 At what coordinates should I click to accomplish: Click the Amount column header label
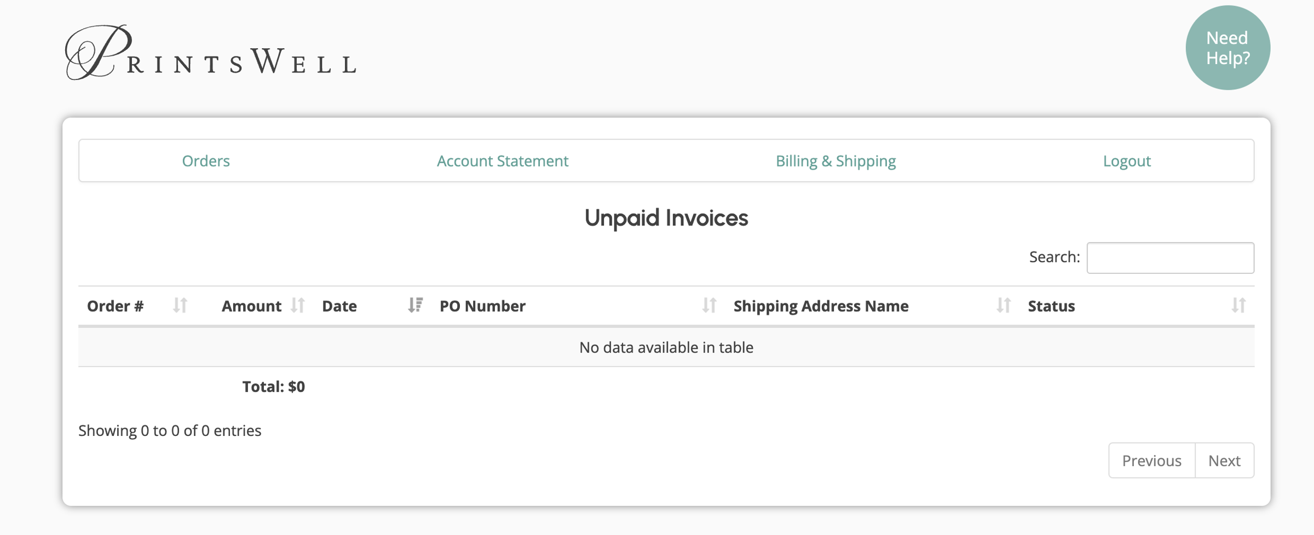pyautogui.click(x=251, y=306)
